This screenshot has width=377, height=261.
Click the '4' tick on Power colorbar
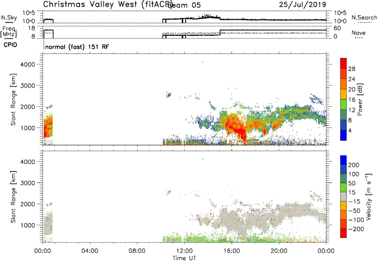click(x=350, y=130)
